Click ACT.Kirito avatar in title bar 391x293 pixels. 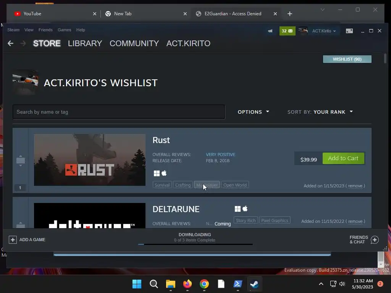[x=303, y=31]
